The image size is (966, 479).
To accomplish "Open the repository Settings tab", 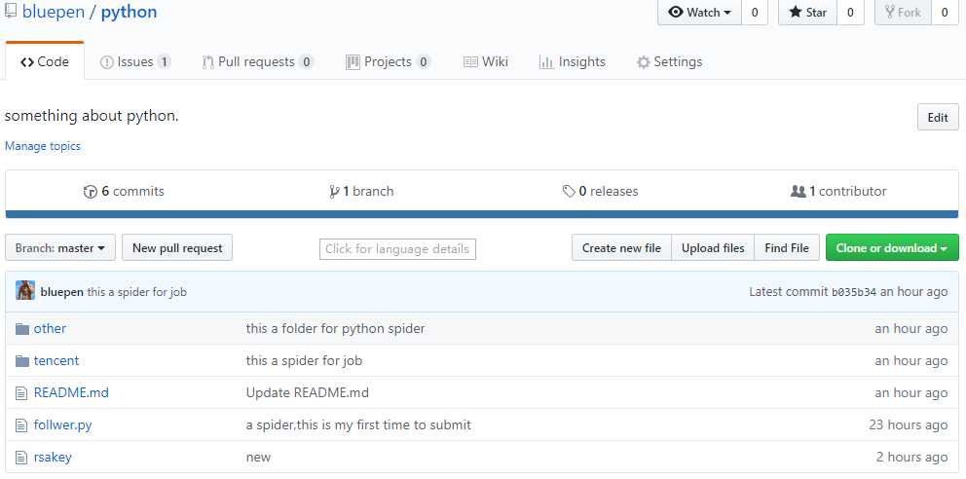I will click(669, 61).
